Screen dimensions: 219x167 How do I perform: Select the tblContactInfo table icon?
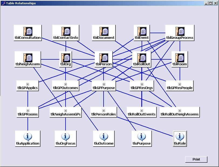click(66, 31)
